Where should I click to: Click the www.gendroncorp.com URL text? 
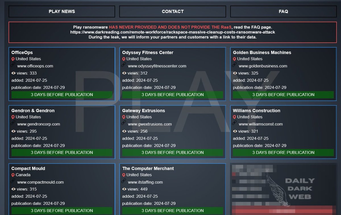click(38, 124)
